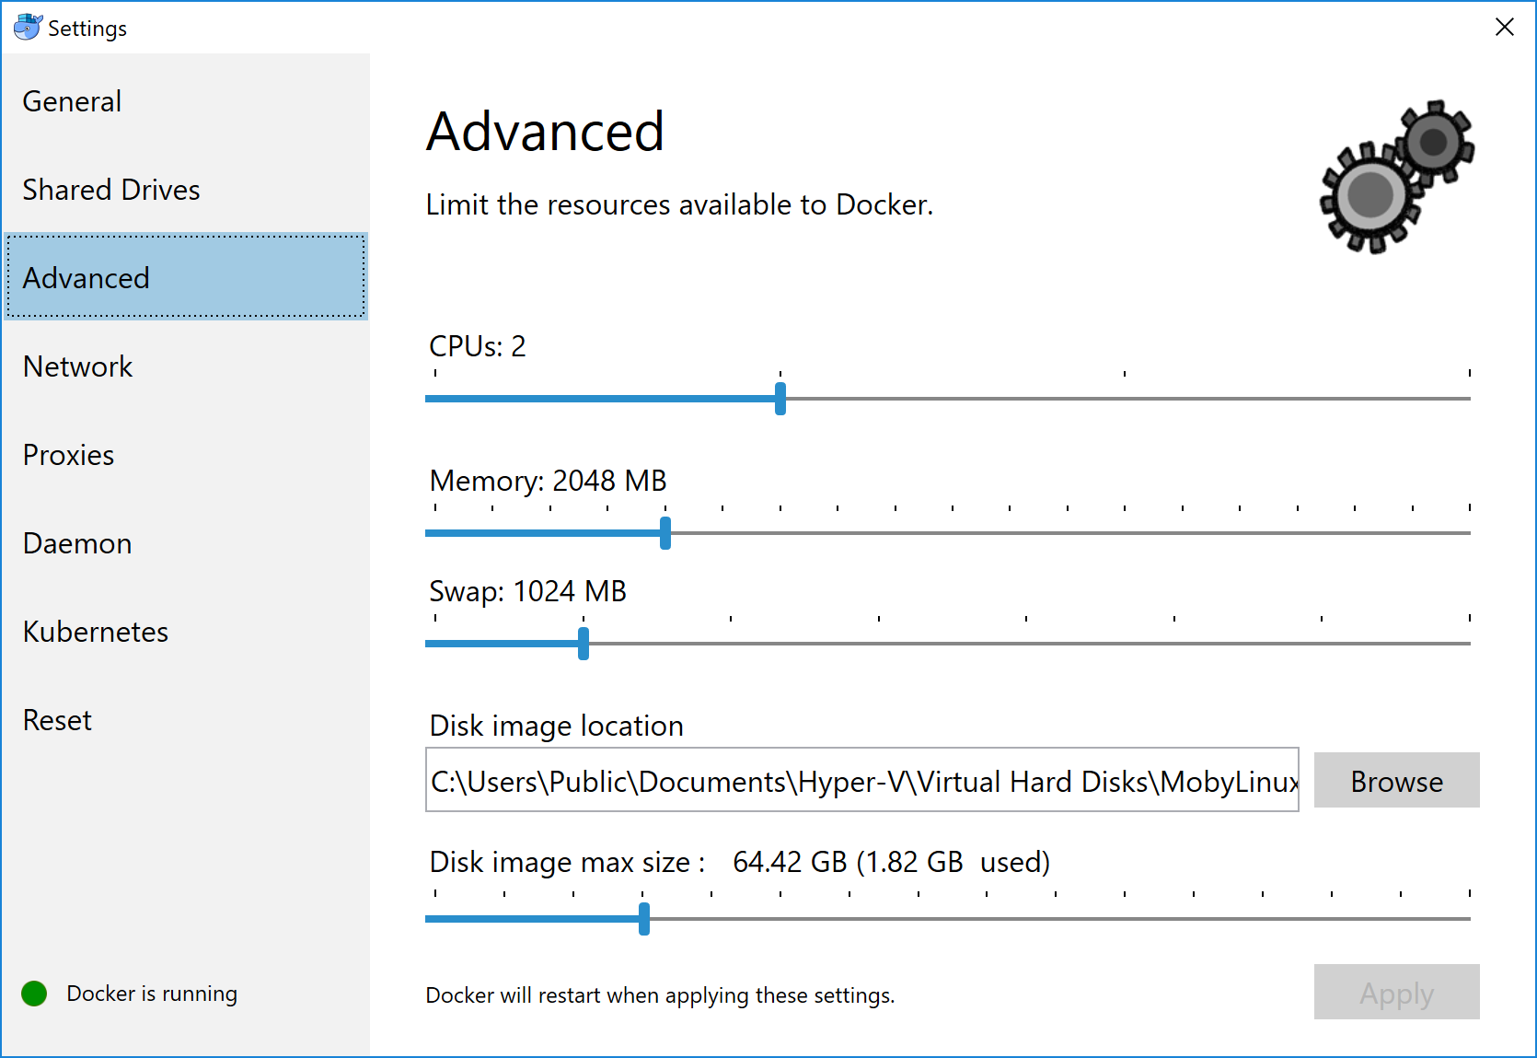Click the Swap slider handle
1537x1058 pixels.
coord(583,644)
